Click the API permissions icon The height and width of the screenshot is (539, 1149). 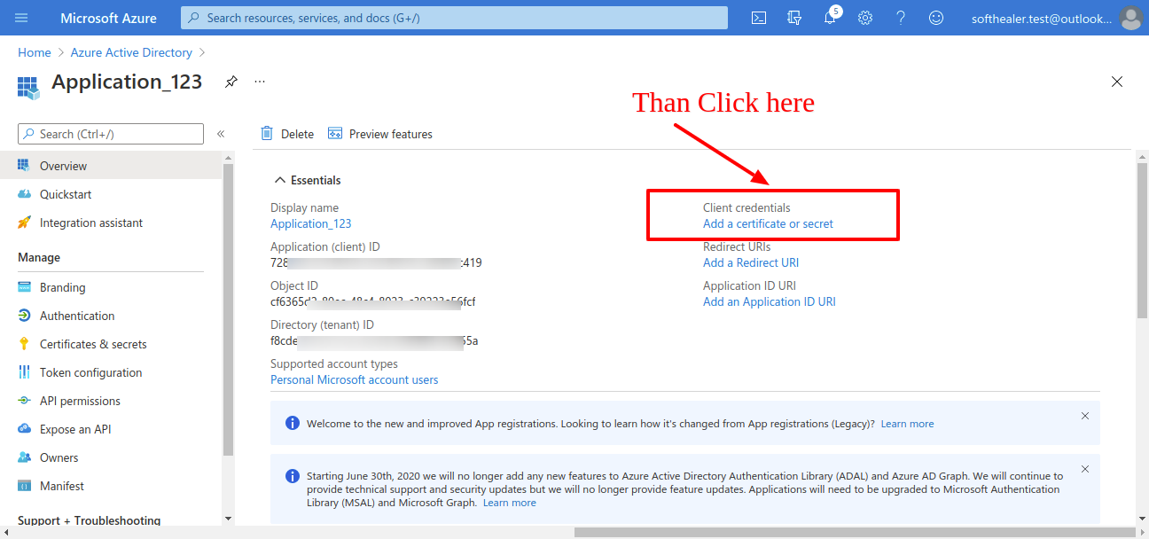click(24, 401)
